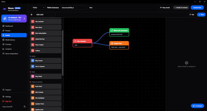The height and width of the screenshot is (111, 207).
Task: Click the Nexus logo icon
Action: tap(4, 9)
